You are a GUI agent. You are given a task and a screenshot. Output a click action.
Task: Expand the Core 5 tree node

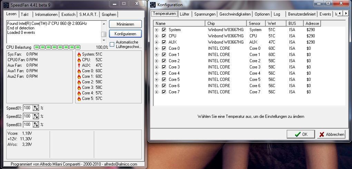click(156, 79)
